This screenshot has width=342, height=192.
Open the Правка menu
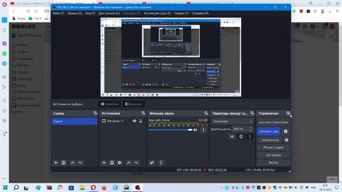coord(75,13)
